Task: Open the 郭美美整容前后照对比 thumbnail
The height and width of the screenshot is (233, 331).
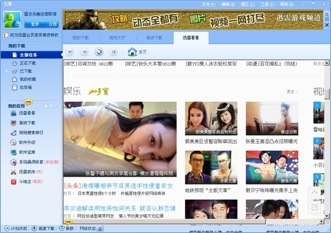Action: point(211,119)
